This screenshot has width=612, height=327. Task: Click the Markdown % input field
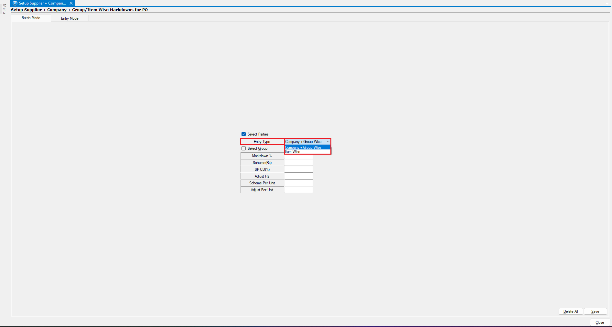pos(298,157)
